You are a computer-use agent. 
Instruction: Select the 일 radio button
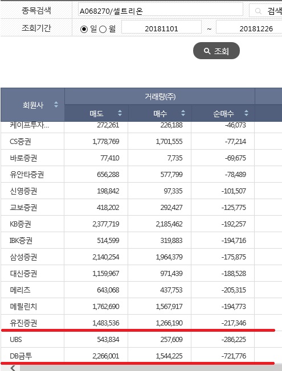(84, 30)
